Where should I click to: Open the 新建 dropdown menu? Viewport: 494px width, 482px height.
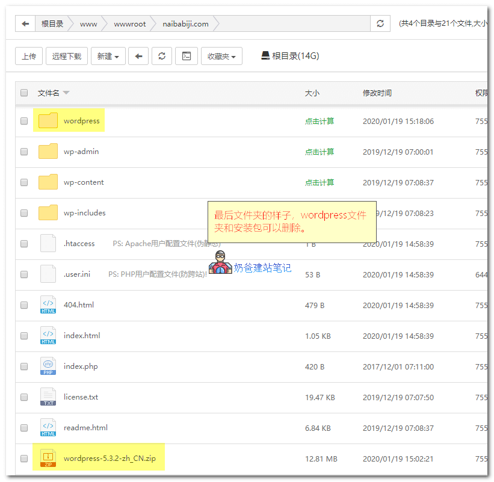coord(108,56)
